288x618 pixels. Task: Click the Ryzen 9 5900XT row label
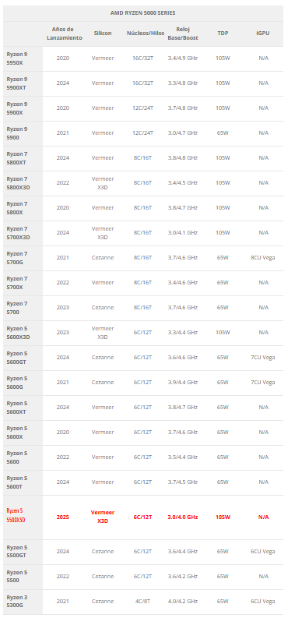coord(18,83)
